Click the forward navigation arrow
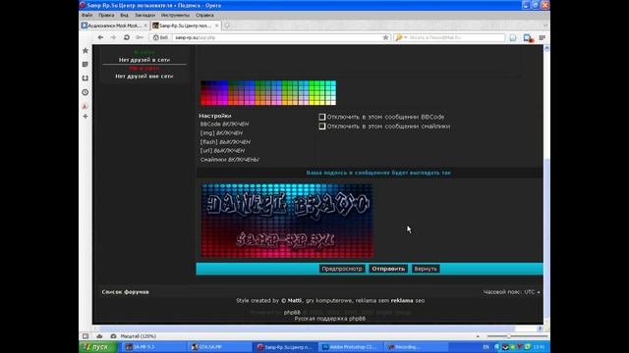This screenshot has width=629, height=353. pyautogui.click(x=113, y=37)
